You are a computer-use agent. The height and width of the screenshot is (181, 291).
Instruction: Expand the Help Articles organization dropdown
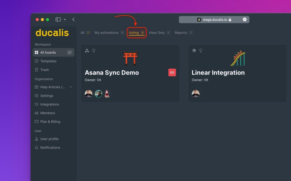[x=71, y=87]
